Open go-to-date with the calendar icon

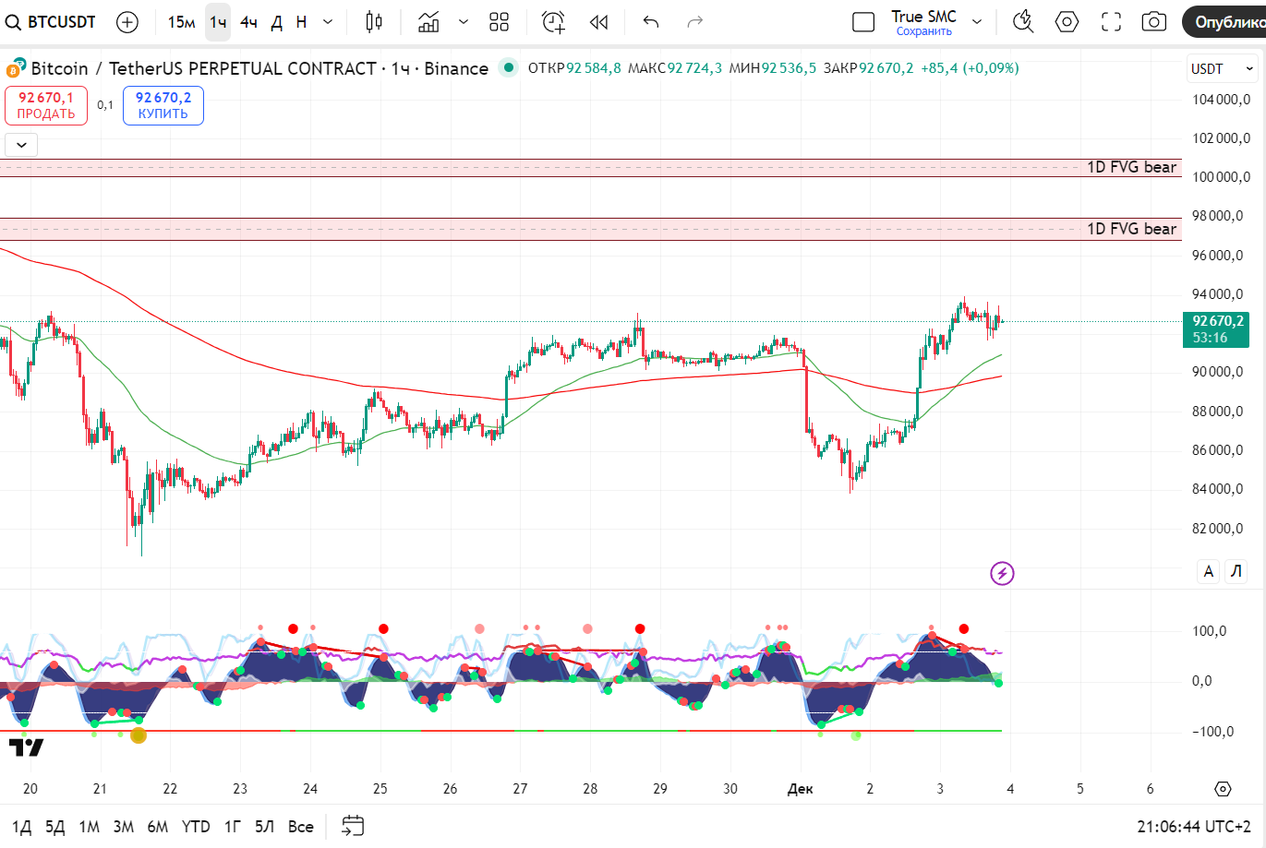[354, 827]
